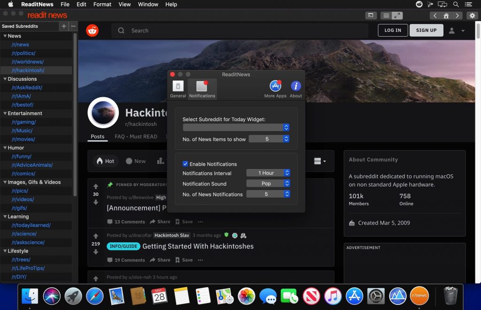481x310 pixels.
Task: Click the About info icon
Action: [295, 86]
